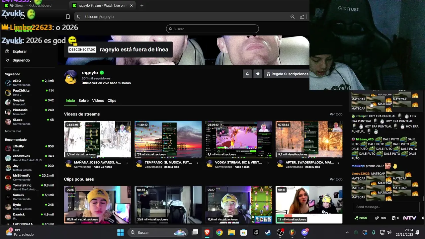
Task: Switch to the Videos tab
Action: 98,101
